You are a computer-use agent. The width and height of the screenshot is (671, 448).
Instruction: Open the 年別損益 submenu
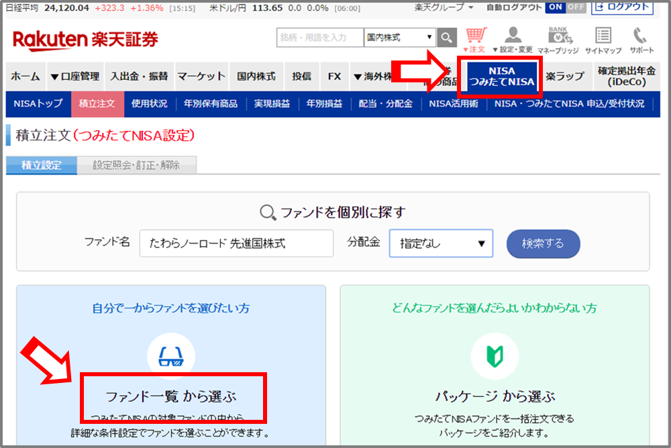(324, 103)
